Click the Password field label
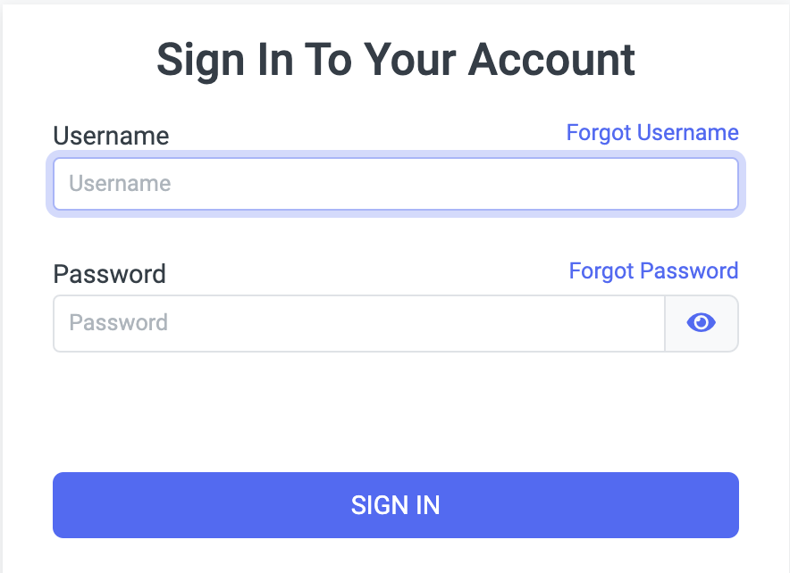 tap(110, 273)
